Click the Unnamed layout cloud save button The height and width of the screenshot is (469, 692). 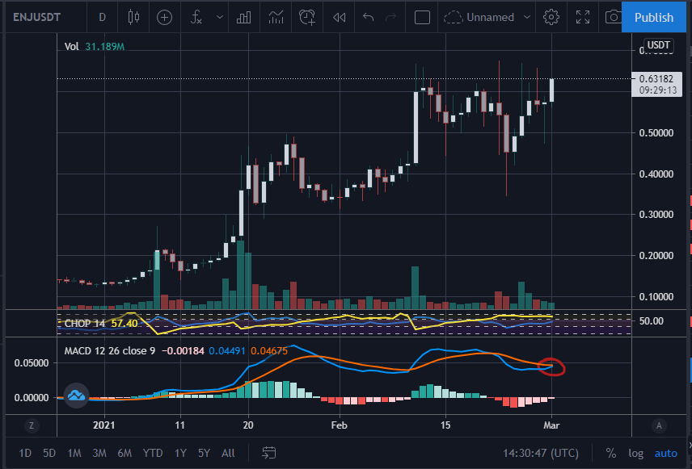point(479,17)
